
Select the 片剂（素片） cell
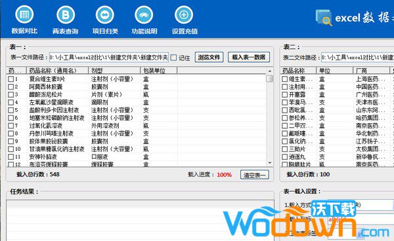click(106, 95)
